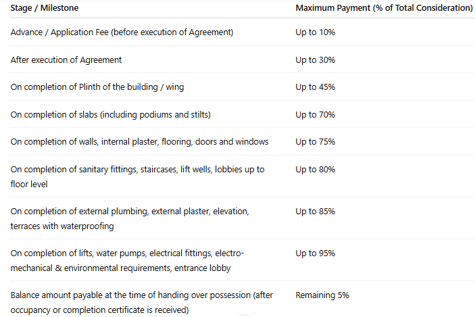
Task: Select walls, internal plaster, flooring row
Action: point(139,141)
